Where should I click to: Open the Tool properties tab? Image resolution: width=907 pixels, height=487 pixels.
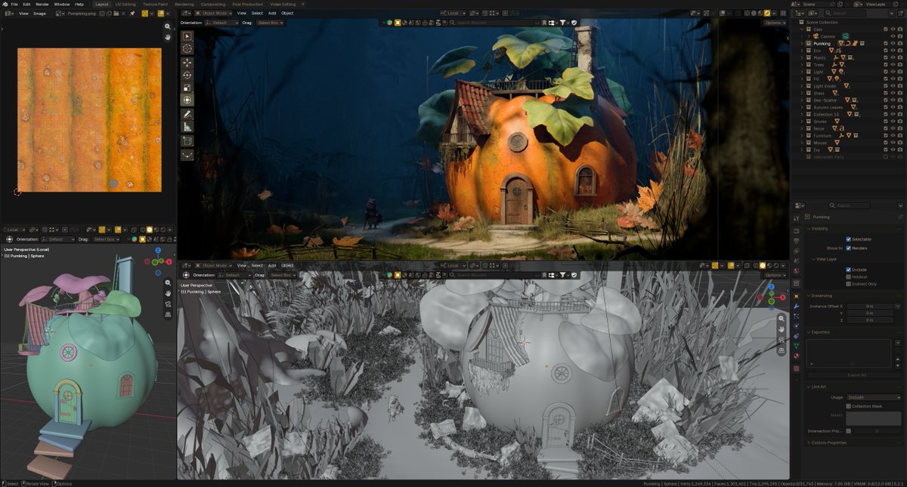click(x=796, y=218)
